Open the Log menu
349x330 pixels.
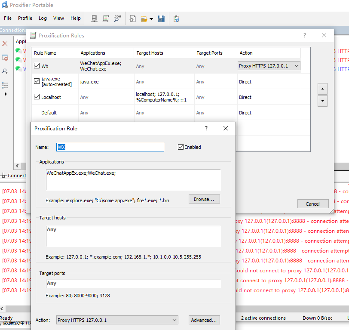click(x=43, y=18)
